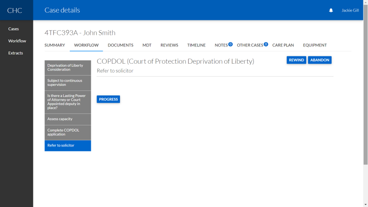The image size is (368, 207).
Task: View the Reviews tab
Action: click(169, 45)
